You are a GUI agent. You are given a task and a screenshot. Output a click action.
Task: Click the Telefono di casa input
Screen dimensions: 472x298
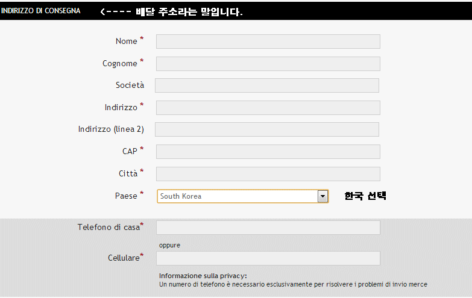(x=268, y=228)
